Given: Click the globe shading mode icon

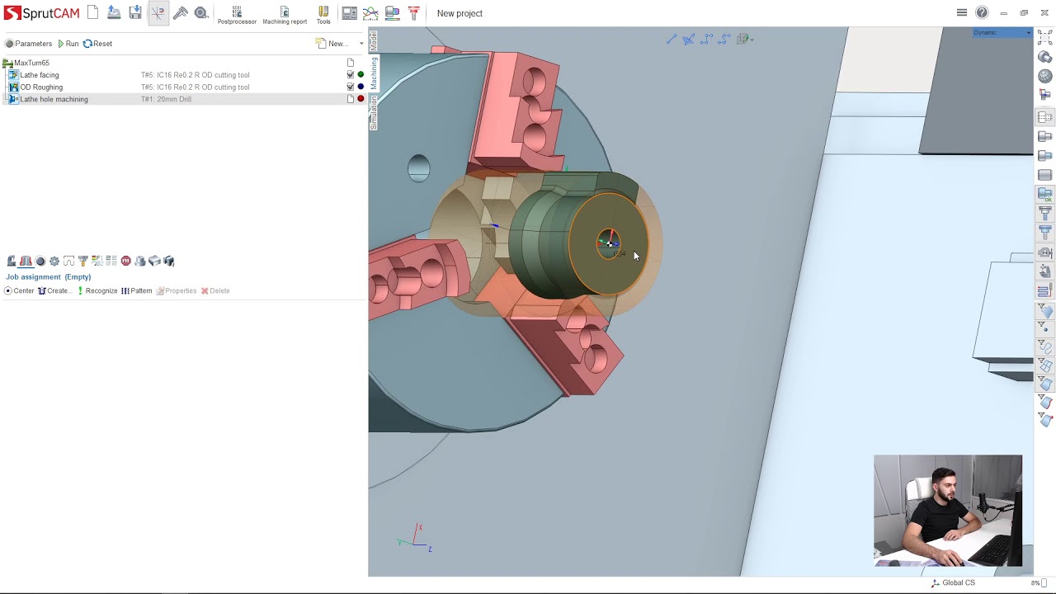Looking at the screenshot, I should click(x=1044, y=76).
